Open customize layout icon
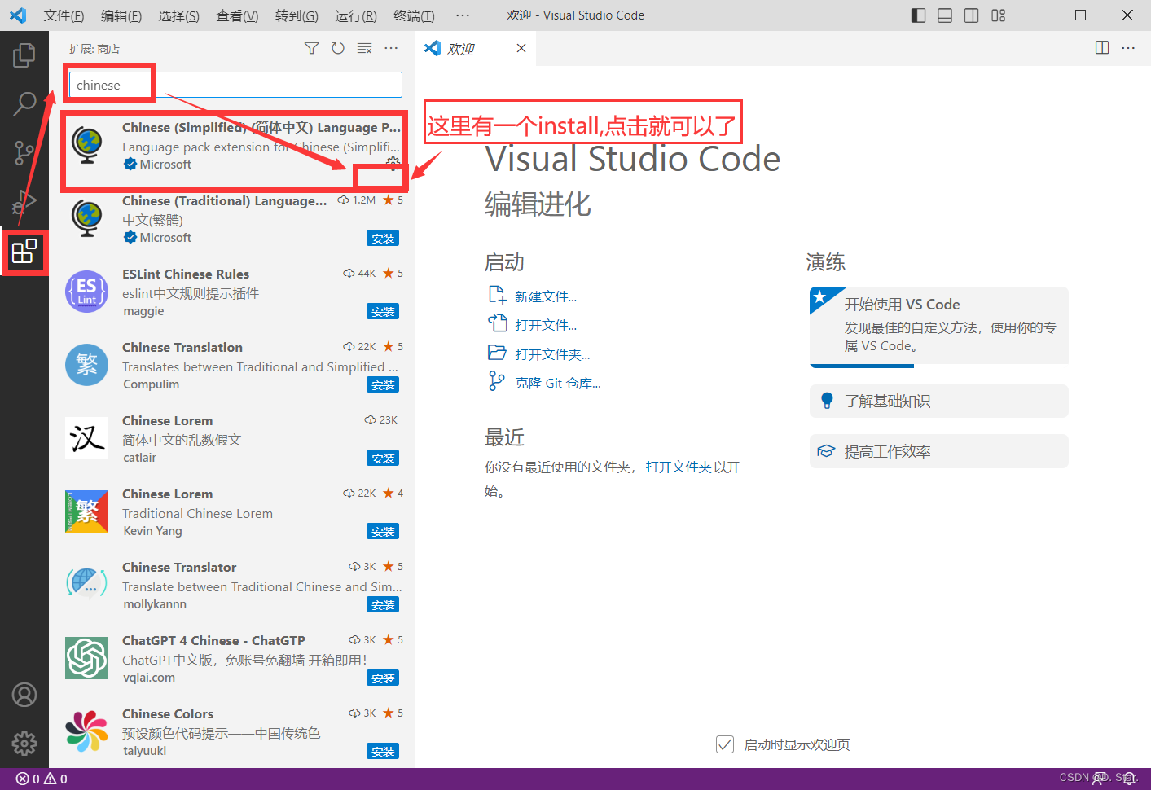 click(x=999, y=15)
